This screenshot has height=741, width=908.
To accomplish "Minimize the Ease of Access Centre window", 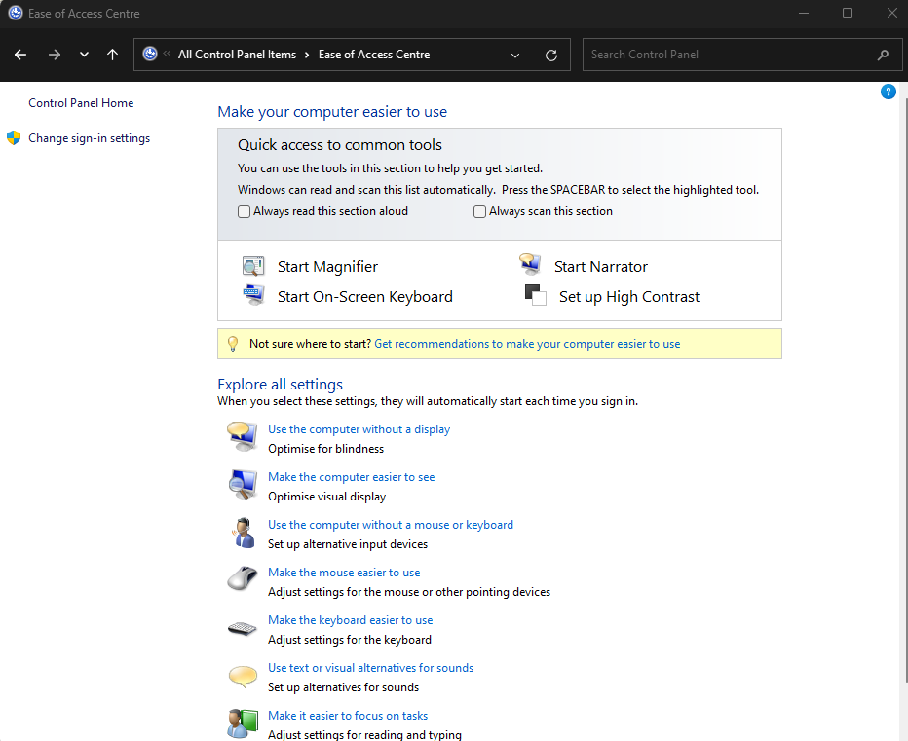I will [803, 13].
